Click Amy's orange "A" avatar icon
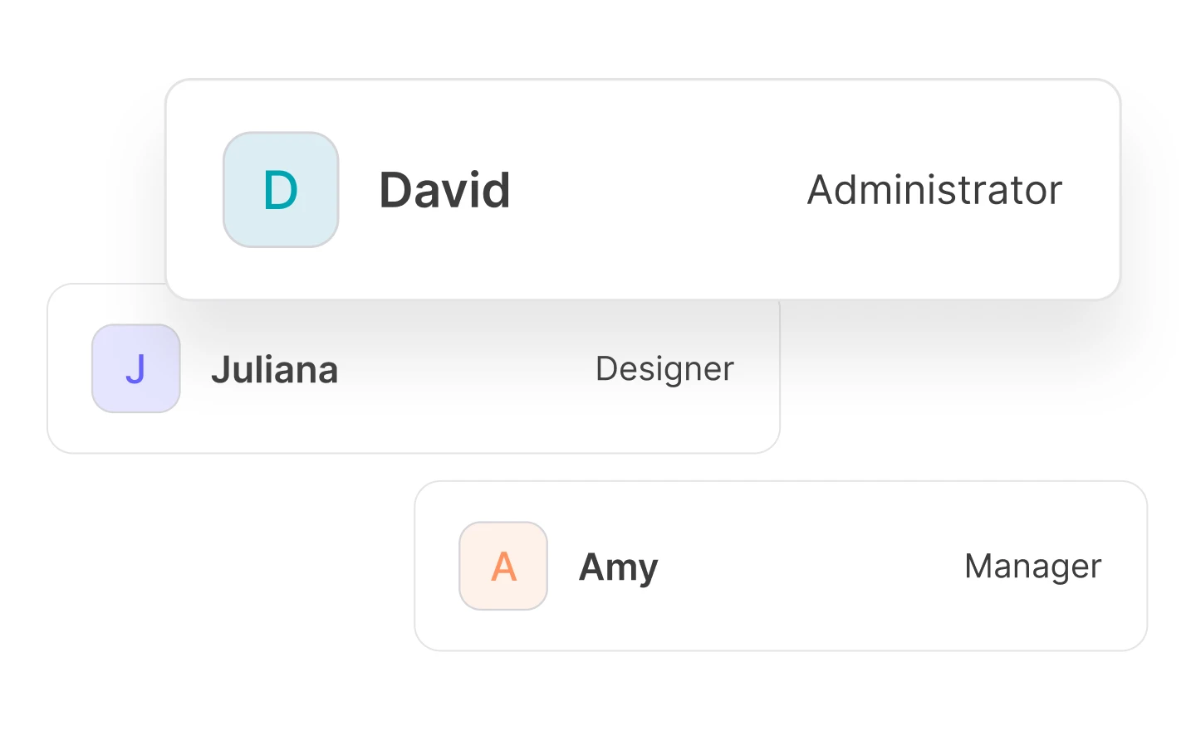The width and height of the screenshot is (1196, 730). pyautogui.click(x=503, y=566)
